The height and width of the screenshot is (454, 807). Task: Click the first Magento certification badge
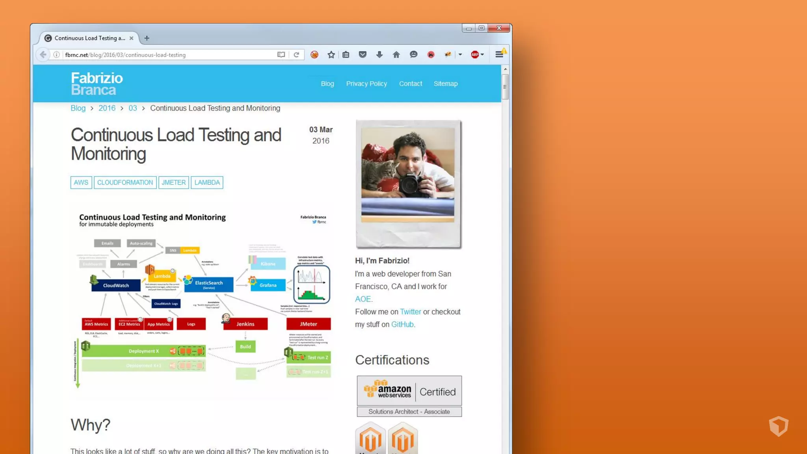pyautogui.click(x=370, y=438)
